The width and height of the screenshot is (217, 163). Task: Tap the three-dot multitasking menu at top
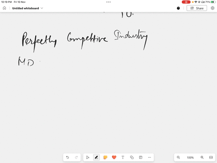[x=108, y=2]
